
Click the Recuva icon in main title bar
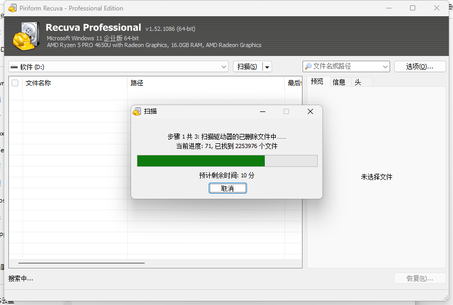(x=13, y=8)
